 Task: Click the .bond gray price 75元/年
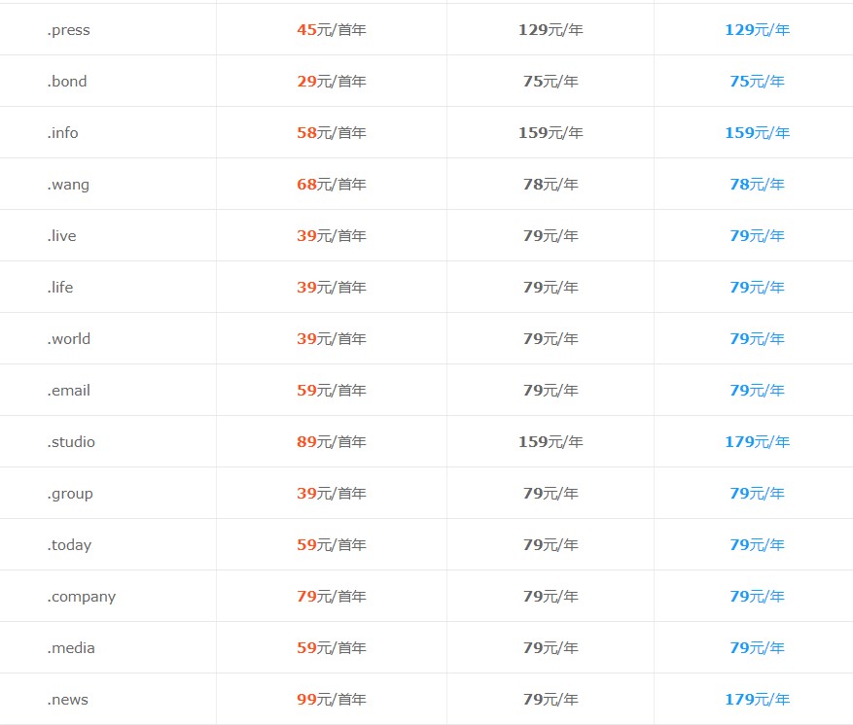(551, 81)
